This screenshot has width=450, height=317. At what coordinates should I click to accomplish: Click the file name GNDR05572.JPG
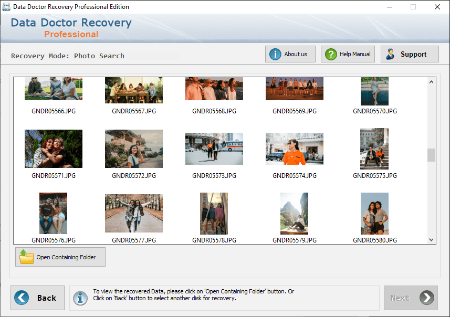134,176
